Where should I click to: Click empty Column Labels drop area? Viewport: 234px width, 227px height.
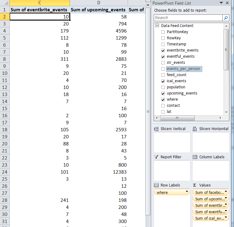tap(211, 171)
